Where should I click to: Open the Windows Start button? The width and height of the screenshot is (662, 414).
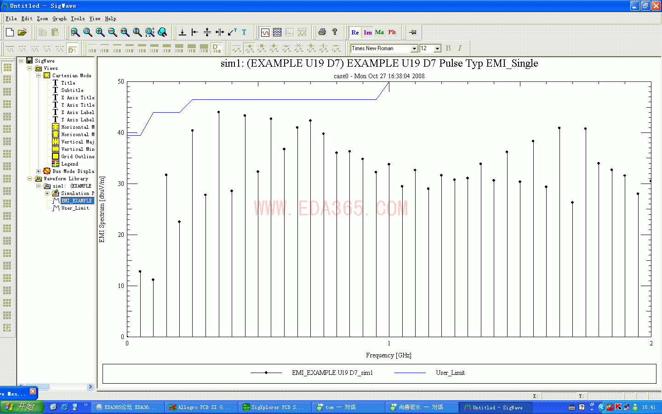click(x=22, y=407)
